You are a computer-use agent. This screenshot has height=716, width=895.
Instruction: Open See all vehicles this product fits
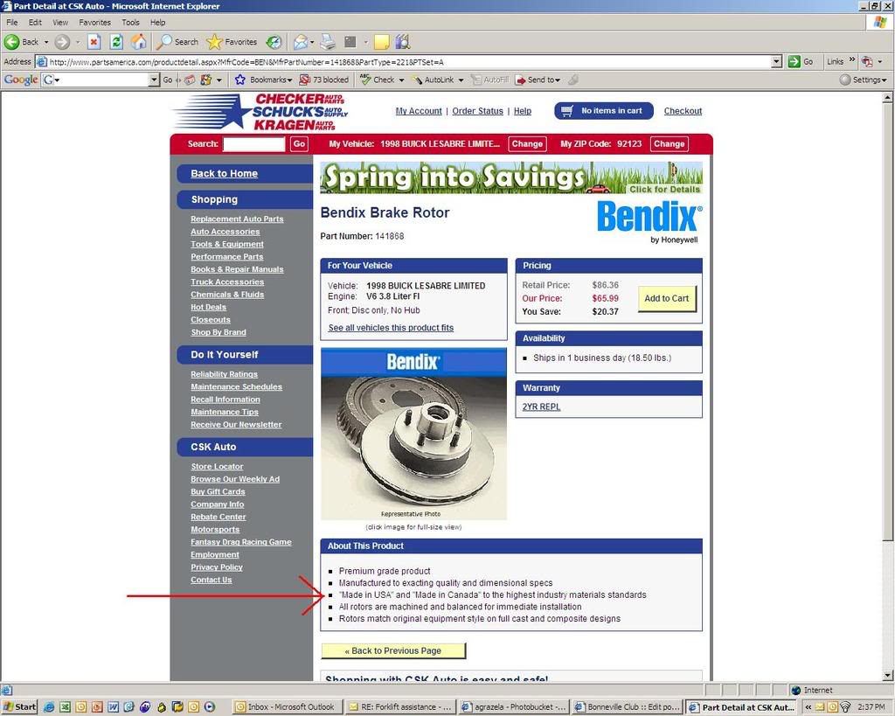[391, 328]
